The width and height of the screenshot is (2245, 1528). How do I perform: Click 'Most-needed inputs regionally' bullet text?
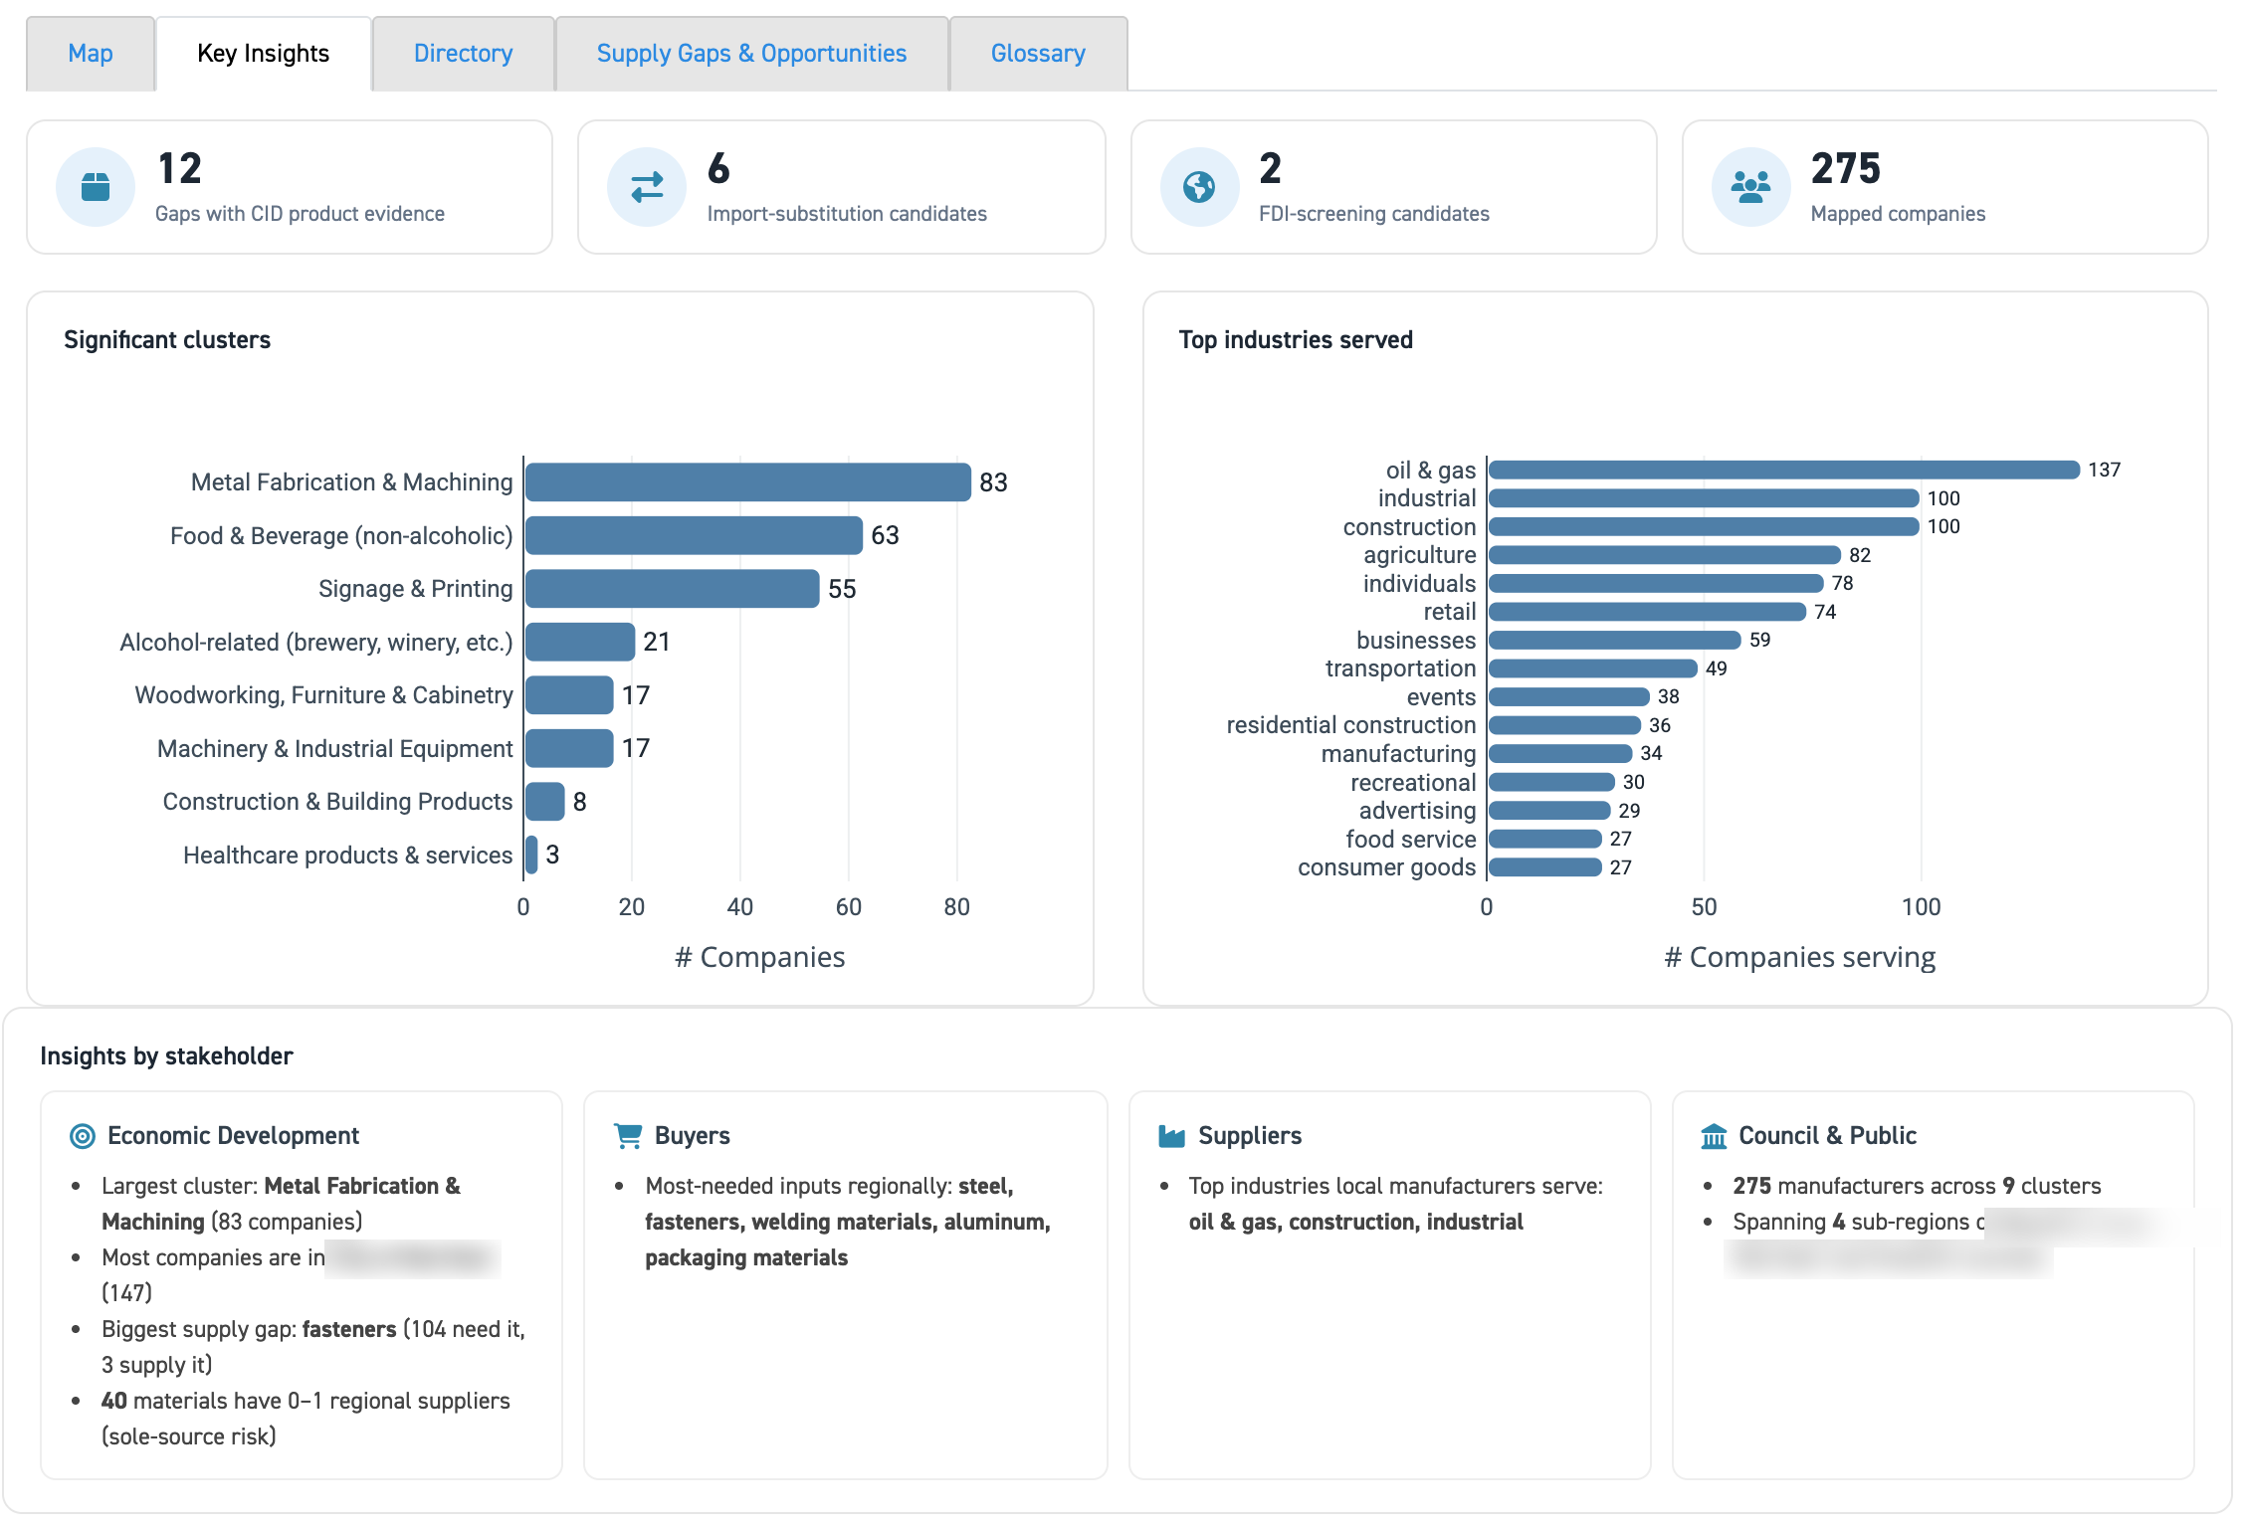pyautogui.click(x=848, y=1222)
